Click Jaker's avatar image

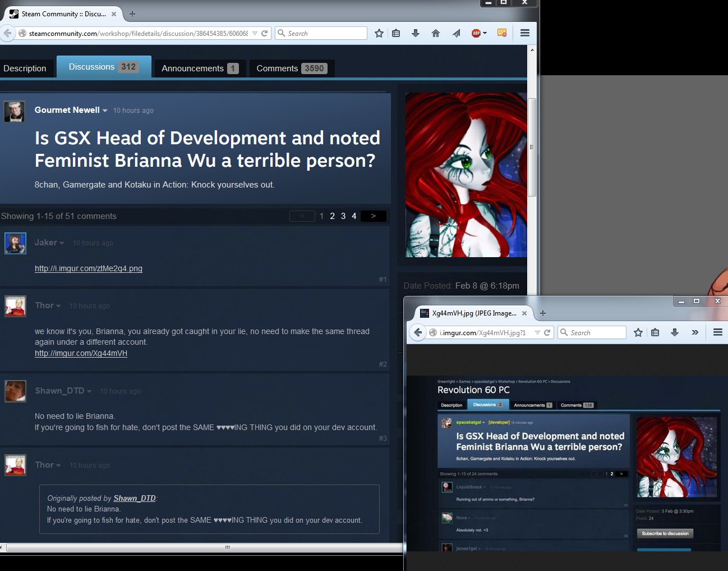pos(15,243)
